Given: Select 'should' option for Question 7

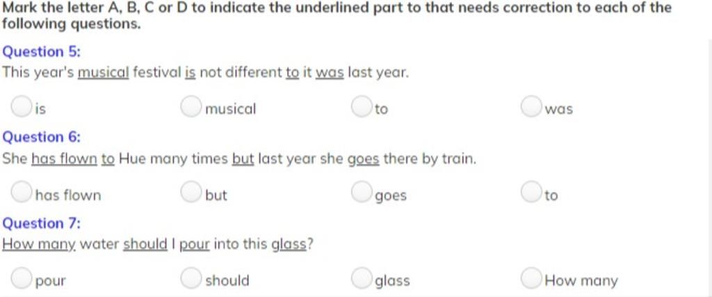Looking at the screenshot, I should [191, 278].
